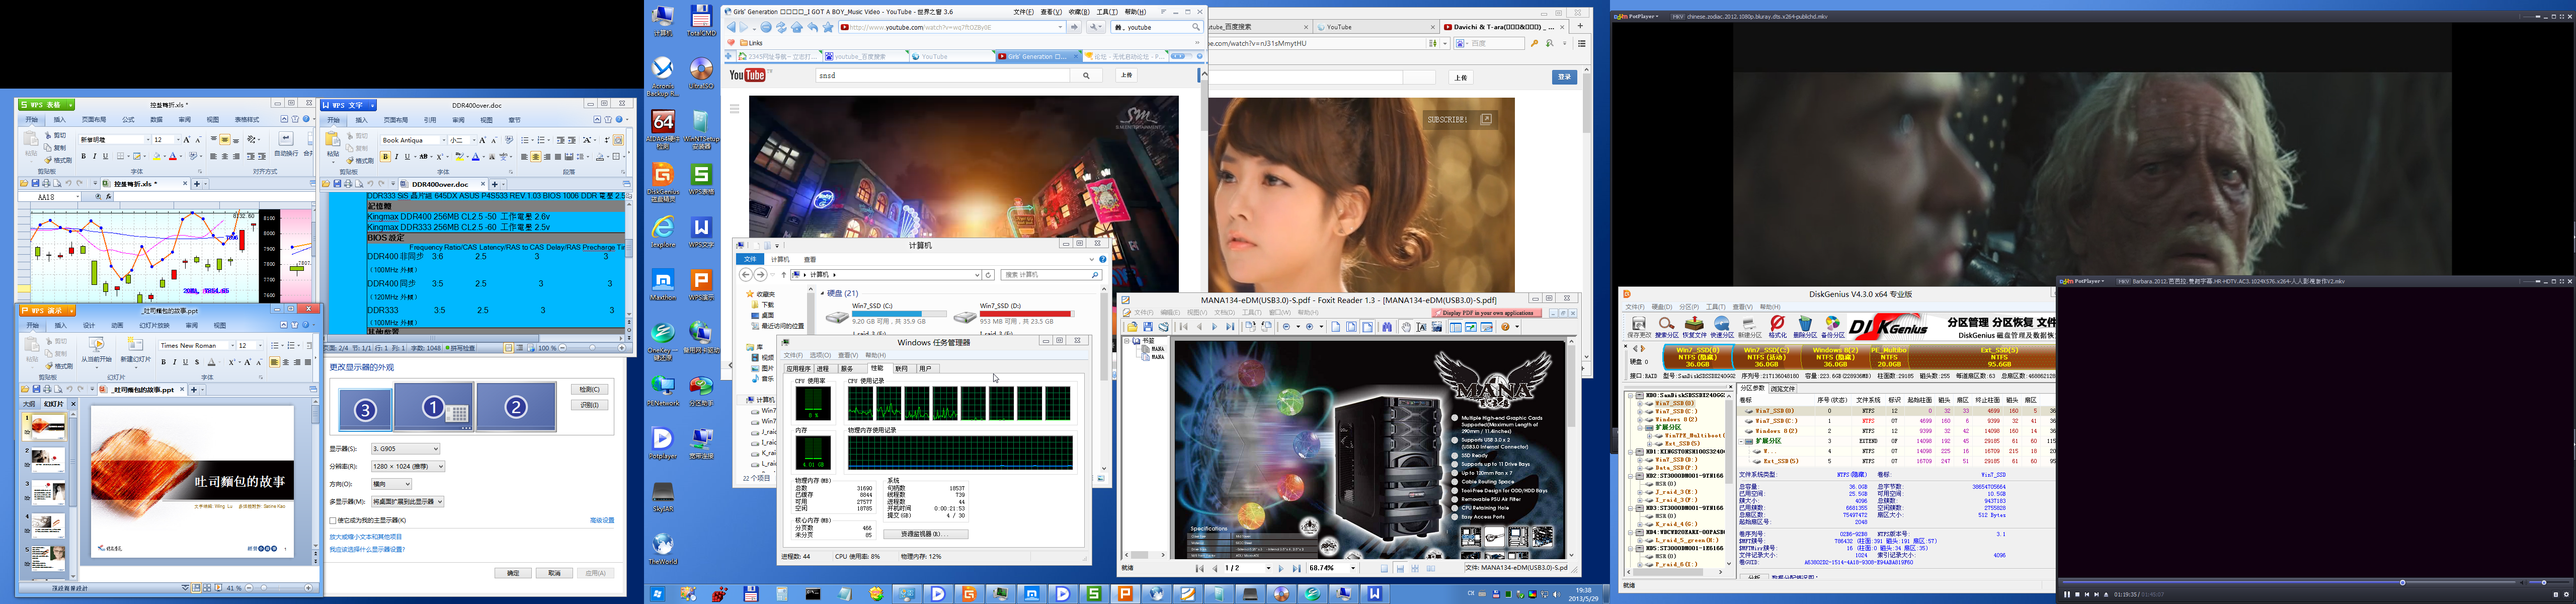Collapse HD0 SanDisk node in DiskGenius tree
Viewport: 2576px width, 604px height.
[1631, 396]
